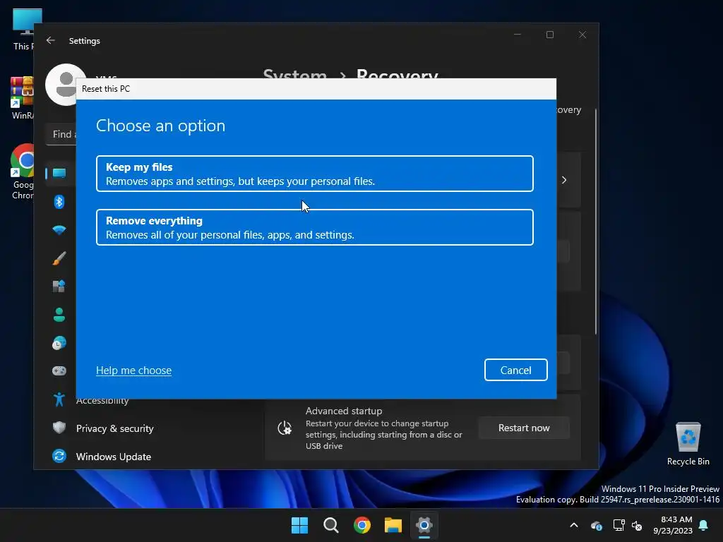The height and width of the screenshot is (542, 723).
Task: Open the Windows Start menu
Action: point(299,525)
